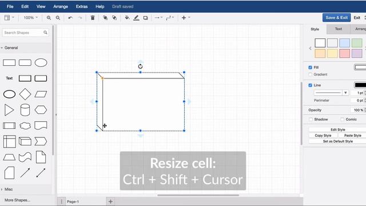Viewport: 366px width, 206px height.
Task: Click the search magnifier in shapes box
Action: coord(45,33)
